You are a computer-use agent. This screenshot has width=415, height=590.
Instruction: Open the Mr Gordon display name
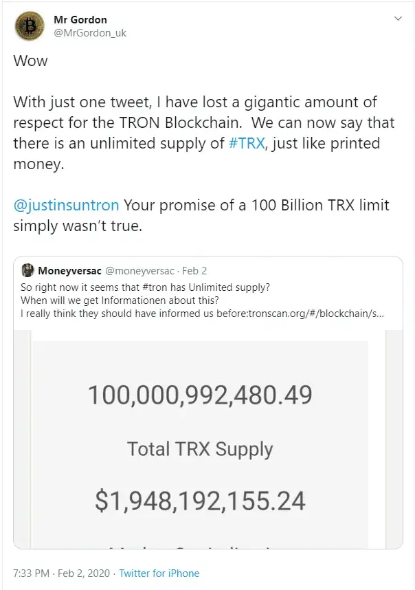[x=80, y=20]
